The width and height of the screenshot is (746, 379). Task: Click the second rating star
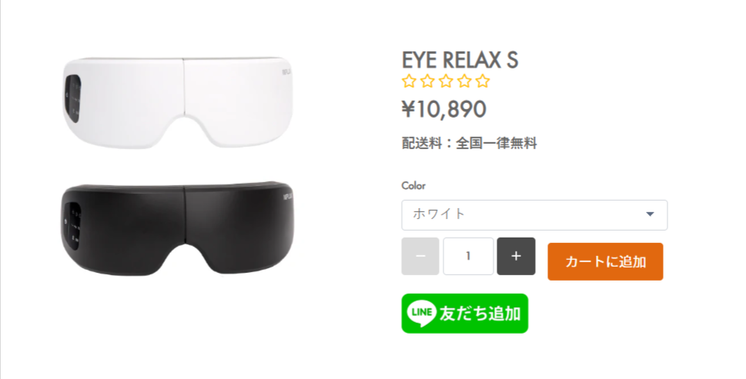[427, 81]
